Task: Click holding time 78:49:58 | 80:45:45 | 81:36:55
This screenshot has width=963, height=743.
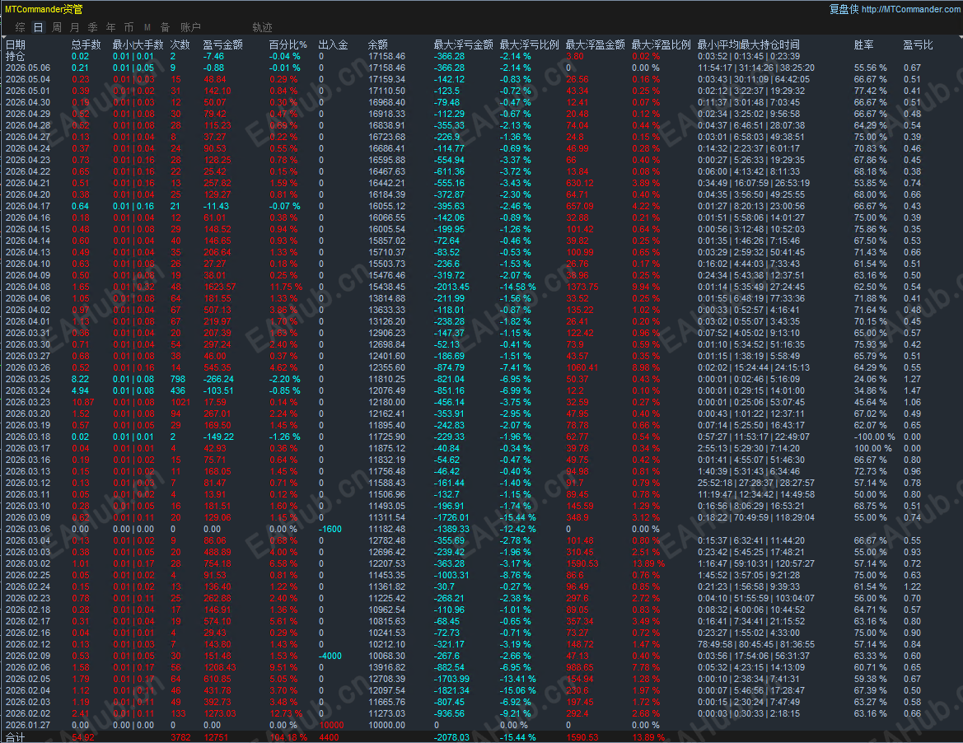Action: pos(756,644)
